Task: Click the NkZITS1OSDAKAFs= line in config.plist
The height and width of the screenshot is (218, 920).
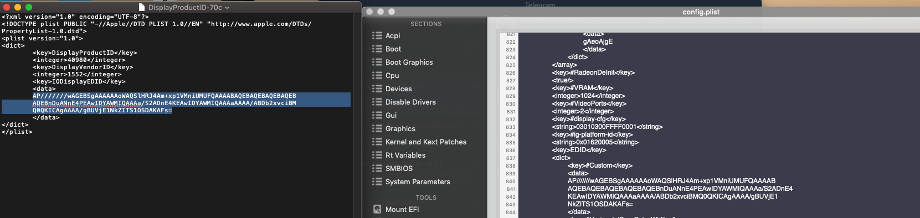Action: (600, 204)
